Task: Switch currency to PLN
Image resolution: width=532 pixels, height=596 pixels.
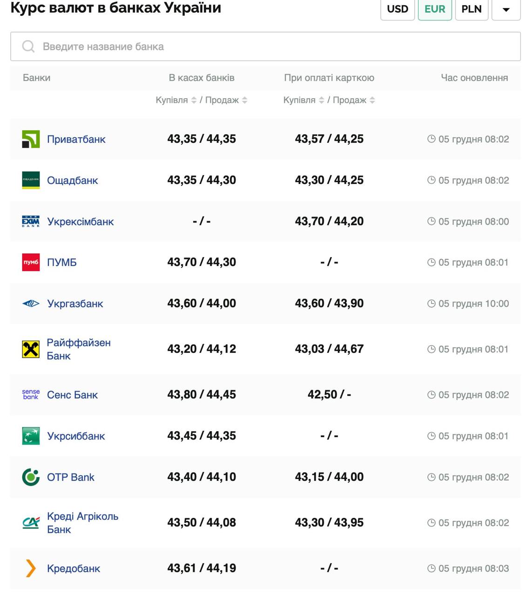Action: click(471, 9)
